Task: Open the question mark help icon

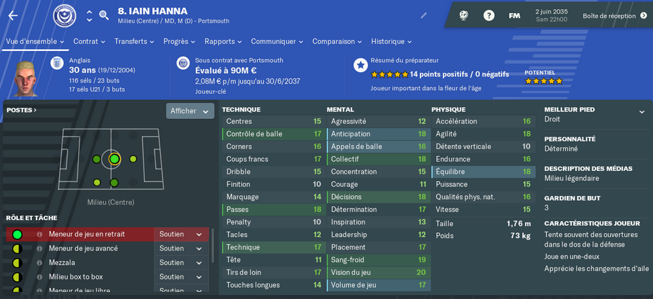Action: [x=488, y=16]
